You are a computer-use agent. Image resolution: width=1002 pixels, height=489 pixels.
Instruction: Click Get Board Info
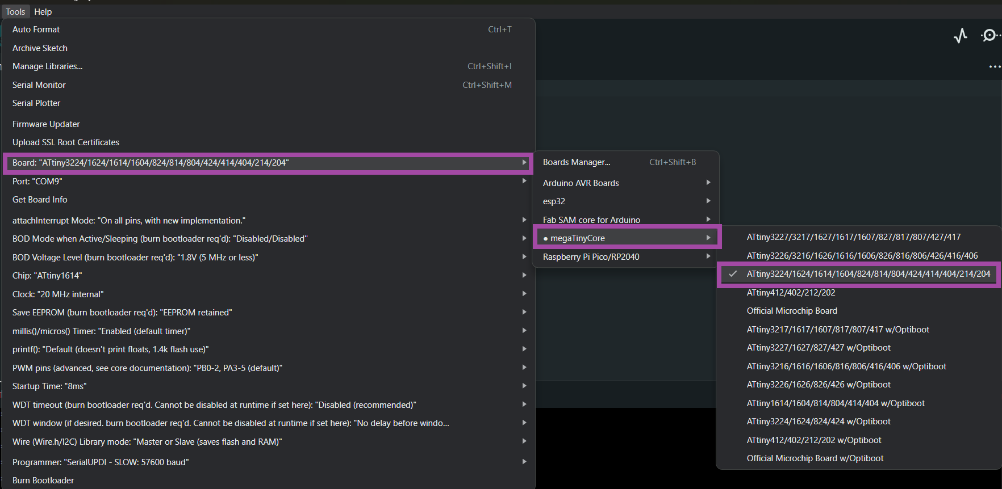(40, 200)
